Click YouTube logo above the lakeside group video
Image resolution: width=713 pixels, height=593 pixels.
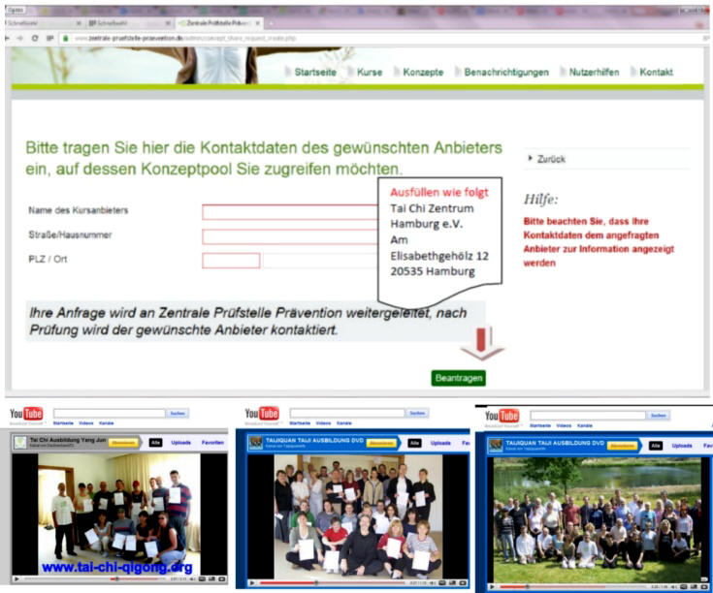click(x=502, y=416)
